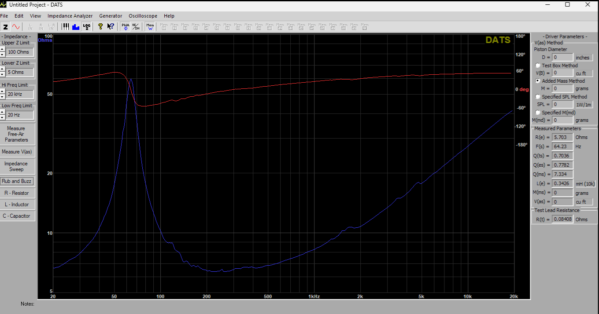Click Measure Free-Air Parameters button

click(16, 134)
